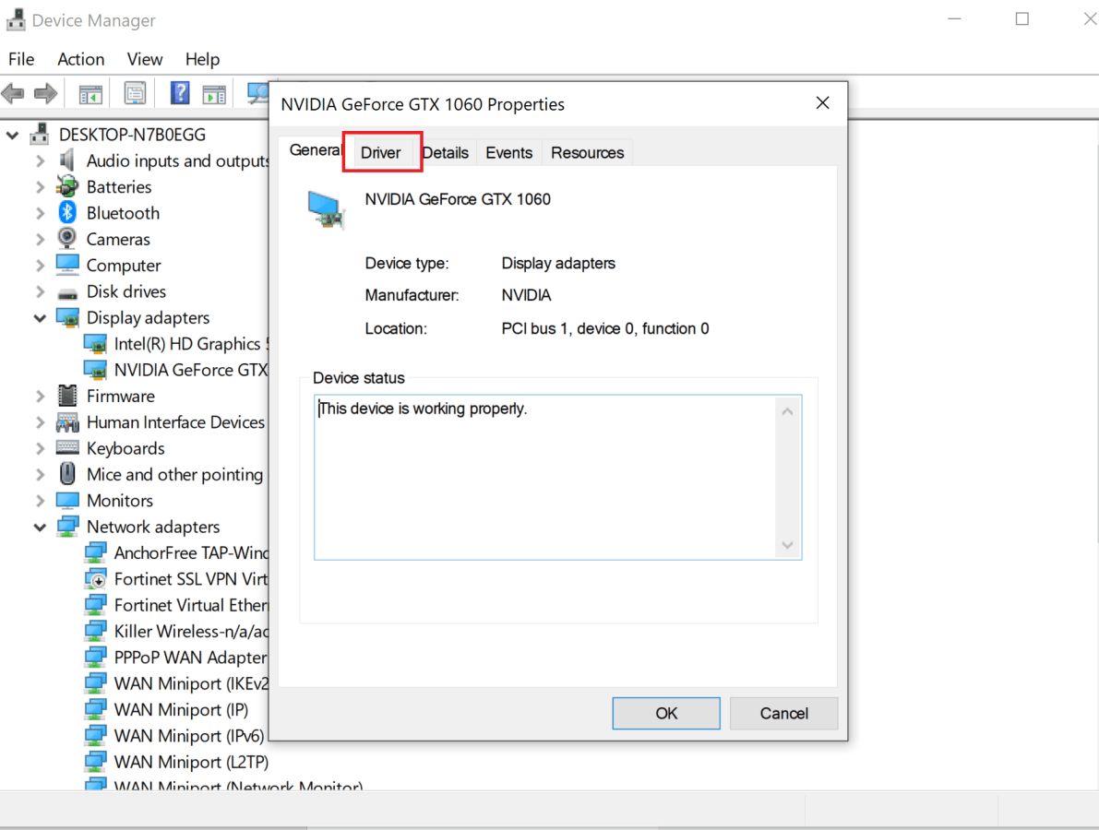Click the Forward navigation arrow
The height and width of the screenshot is (830, 1099).
(x=46, y=93)
